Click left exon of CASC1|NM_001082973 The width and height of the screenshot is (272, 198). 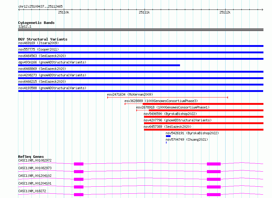79,172
